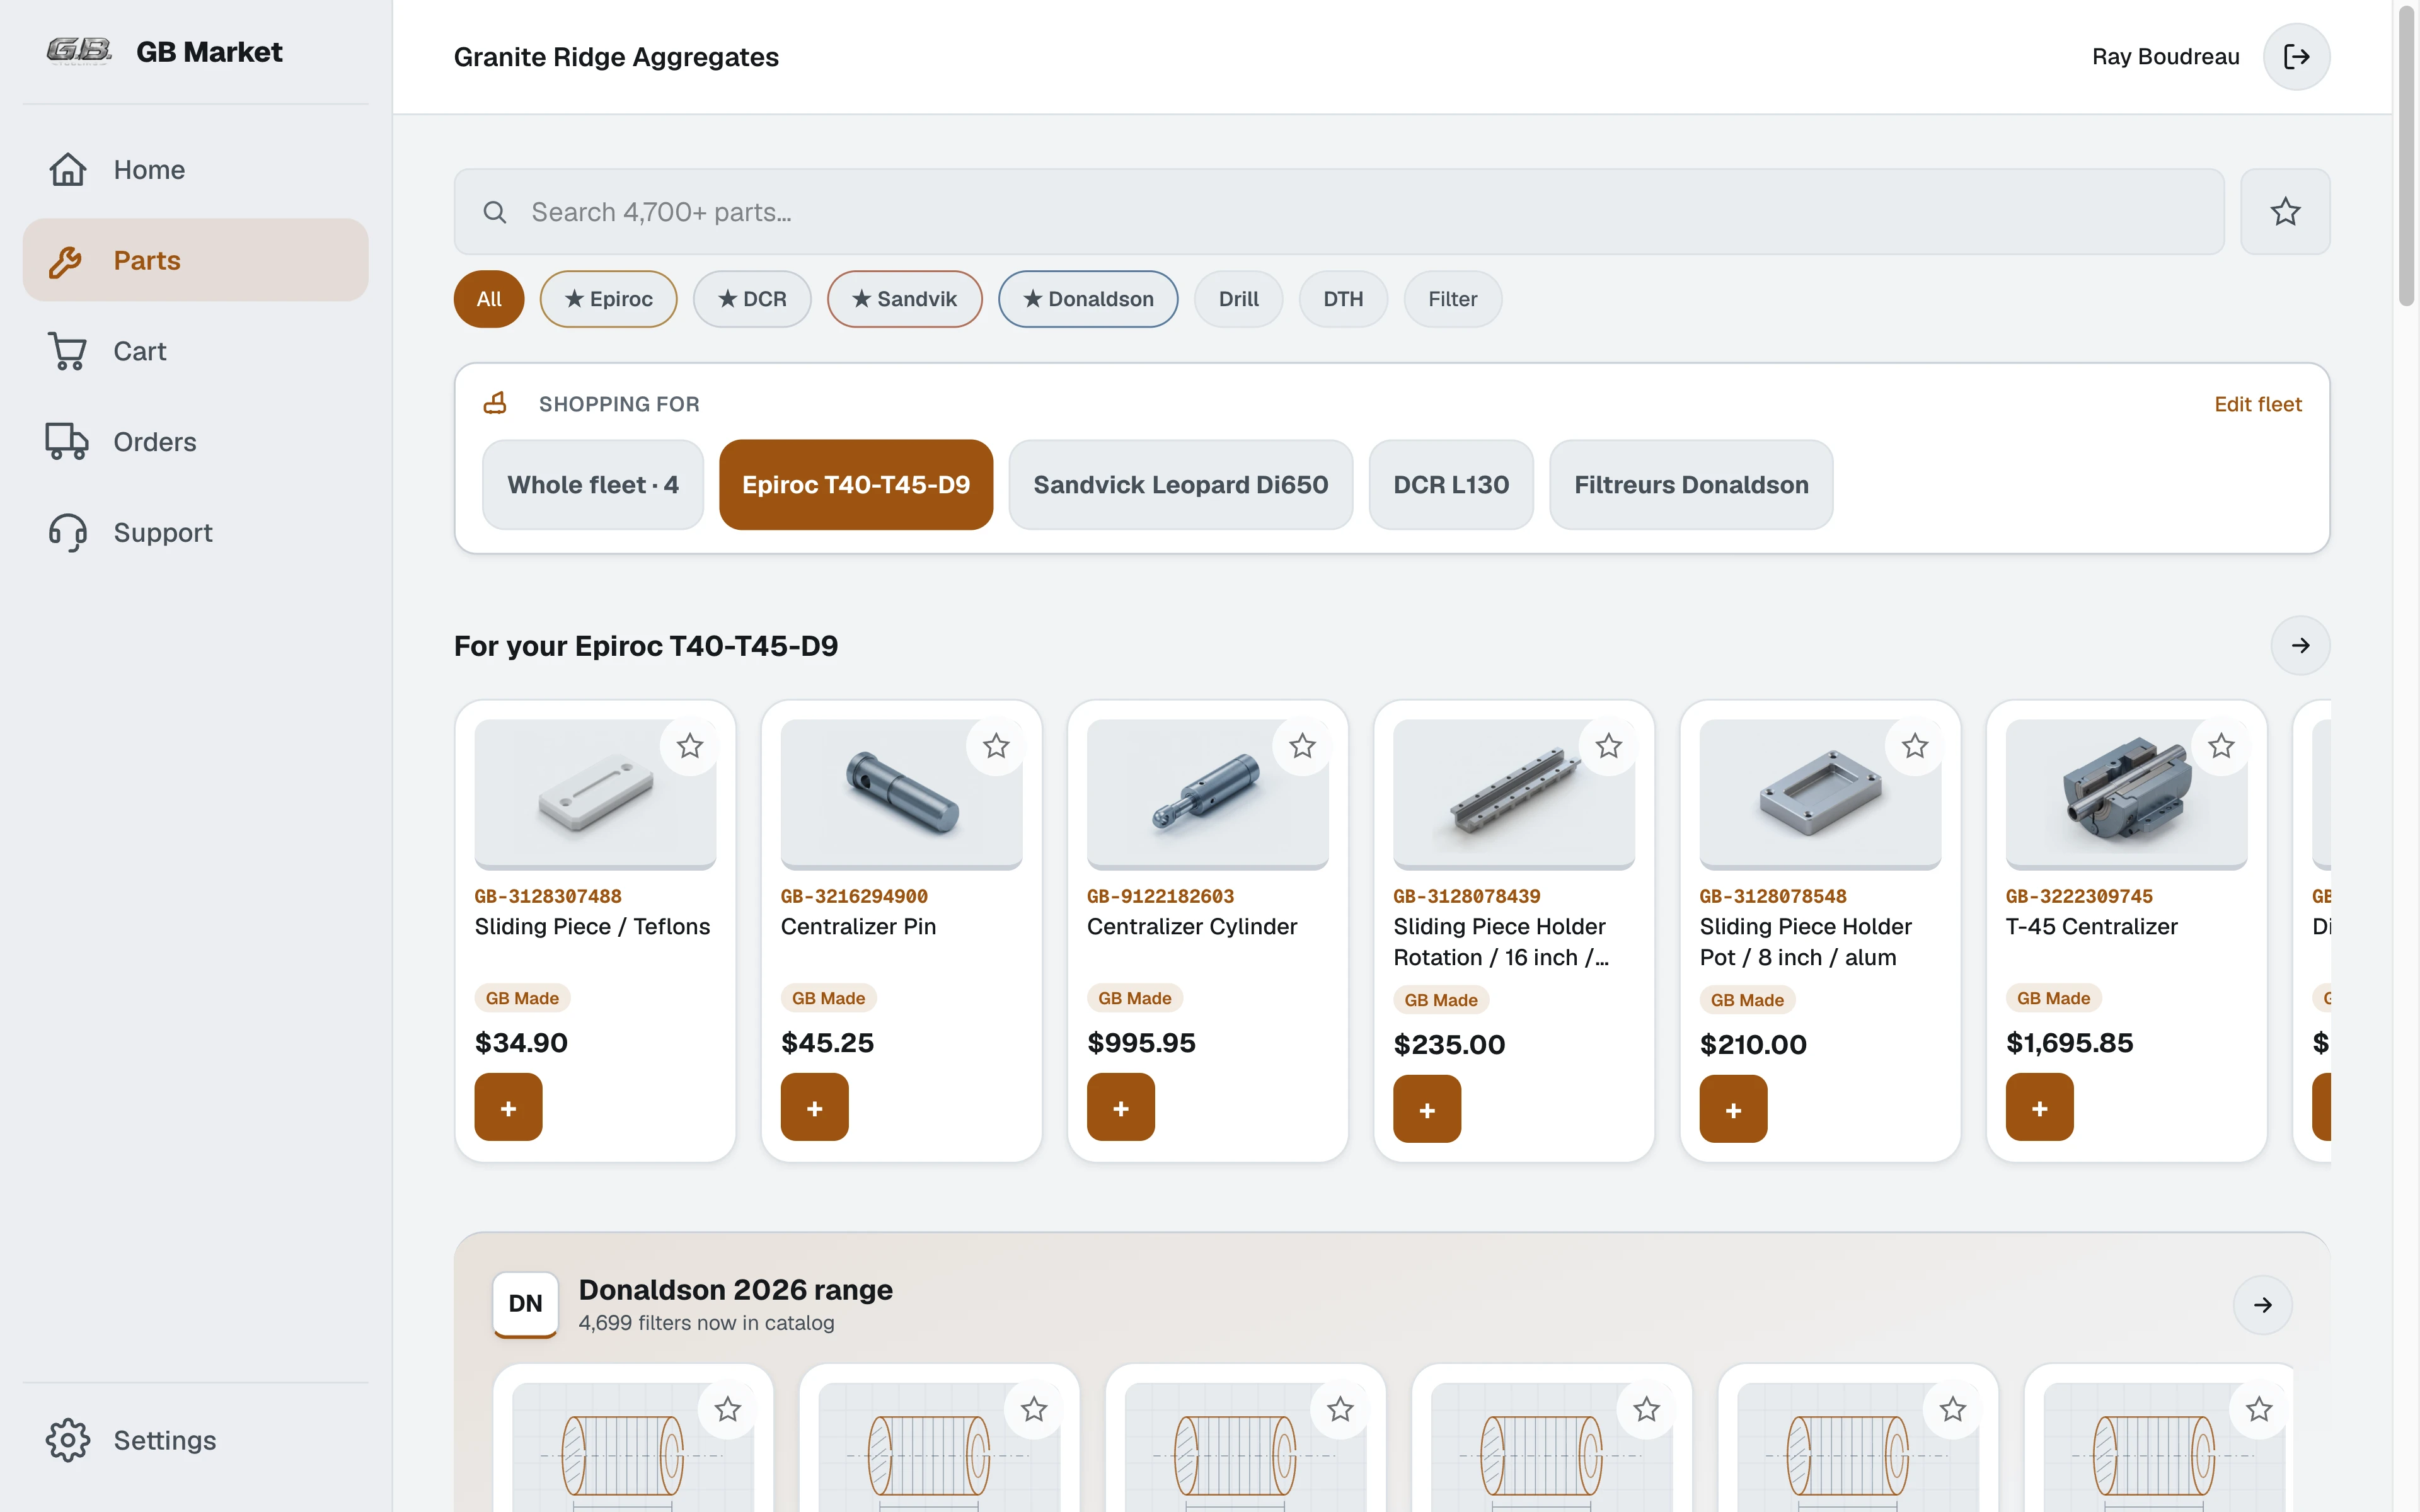Select Whole fleet · 4
This screenshot has width=2420, height=1512.
[x=593, y=485]
